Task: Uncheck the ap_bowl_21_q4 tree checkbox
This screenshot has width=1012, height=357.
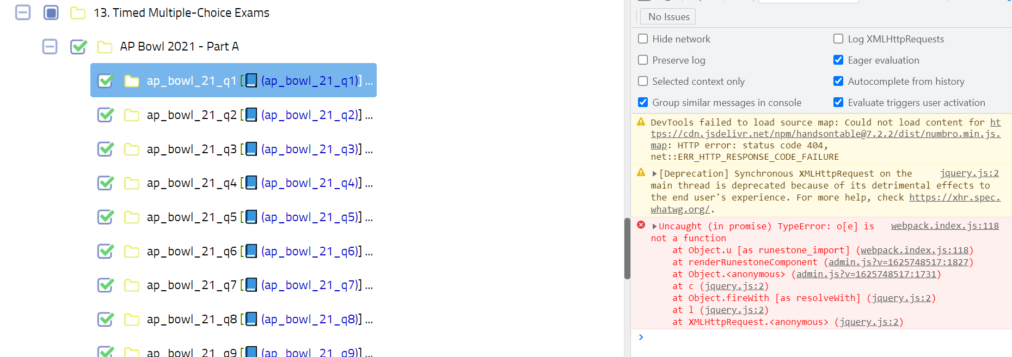Action: coord(106,183)
